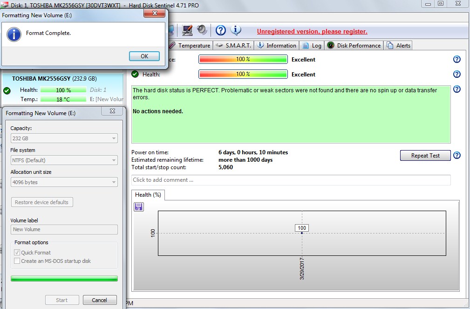Click OK in Format Complete dialog
The image size is (470, 309).
pyautogui.click(x=144, y=56)
